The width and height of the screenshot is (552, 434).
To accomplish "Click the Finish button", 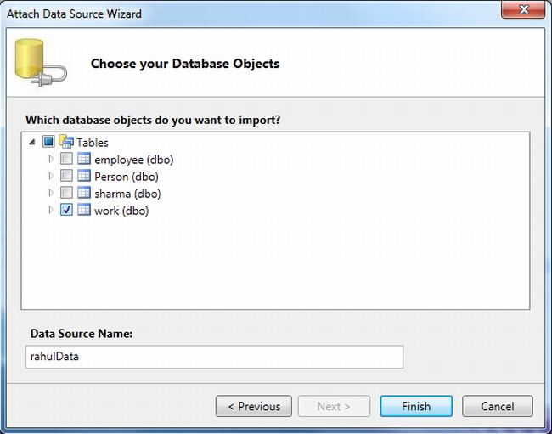I will [x=416, y=406].
